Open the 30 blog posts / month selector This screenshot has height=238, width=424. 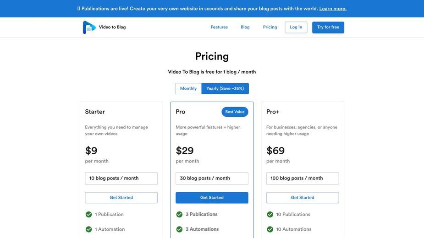pos(212,178)
